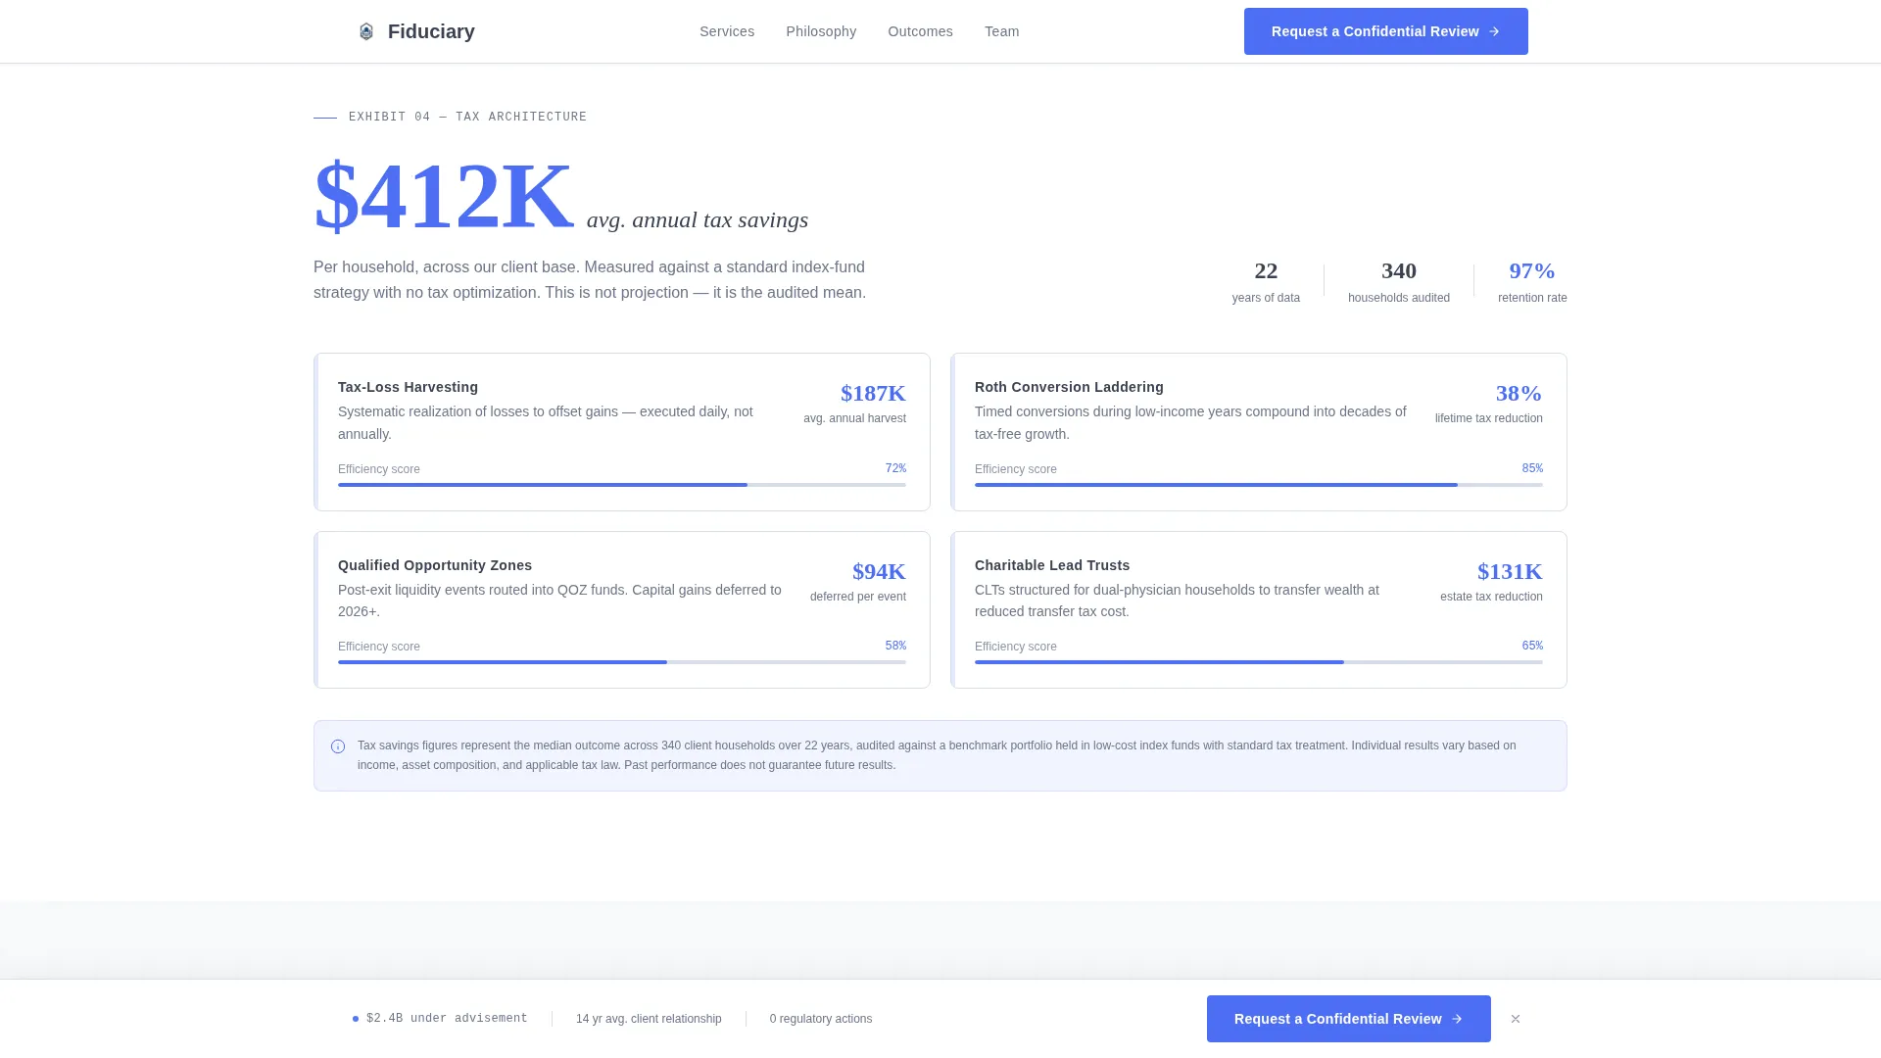Open the Services nav item
This screenshot has height=1058, width=1881.
[727, 31]
